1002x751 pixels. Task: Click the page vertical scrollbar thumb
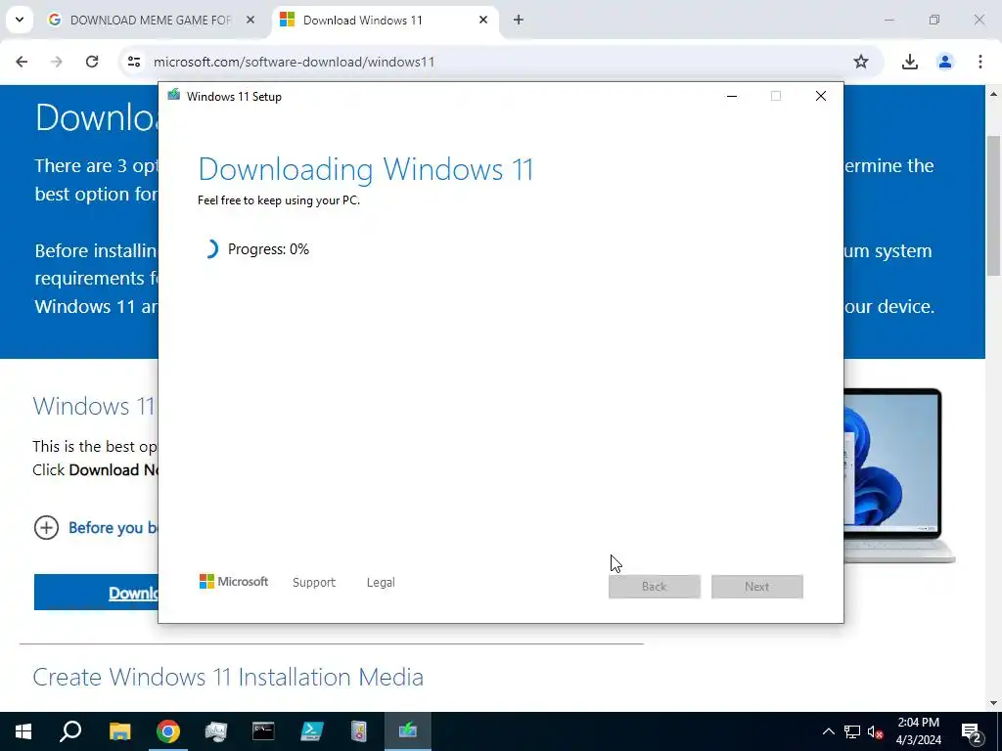[994, 205]
